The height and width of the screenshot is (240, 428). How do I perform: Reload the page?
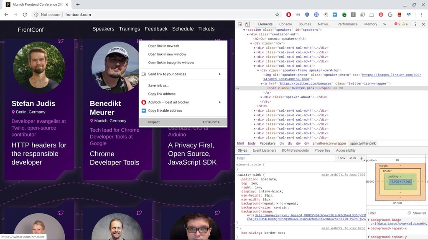(x=25, y=15)
